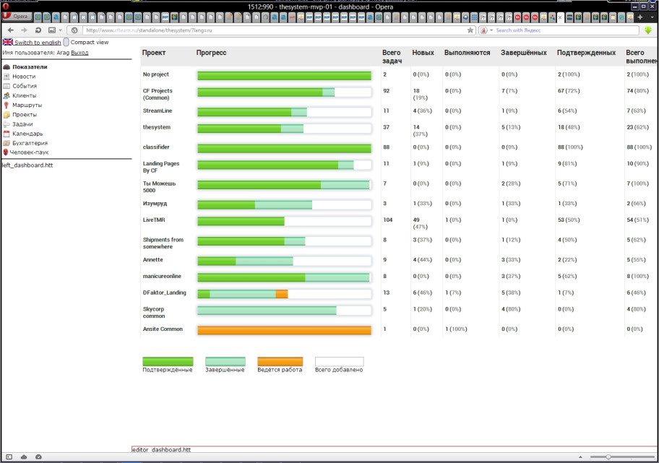The image size is (659, 463).
Task: Open Клиенты section in sidebar
Action: (24, 95)
